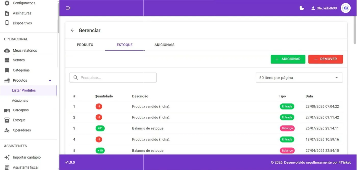The width and height of the screenshot is (357, 170).
Task: Click date 26/07/2026 23:14:11
Action: click(322, 128)
